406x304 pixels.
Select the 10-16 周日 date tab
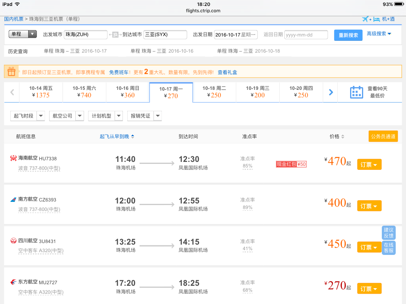pyautogui.click(x=128, y=92)
